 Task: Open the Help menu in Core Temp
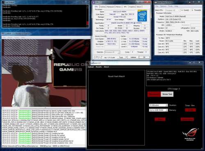click(x=176, y=6)
